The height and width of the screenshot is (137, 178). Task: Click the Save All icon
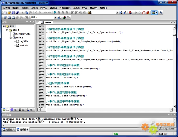pyautogui.click(x=17, y=13)
